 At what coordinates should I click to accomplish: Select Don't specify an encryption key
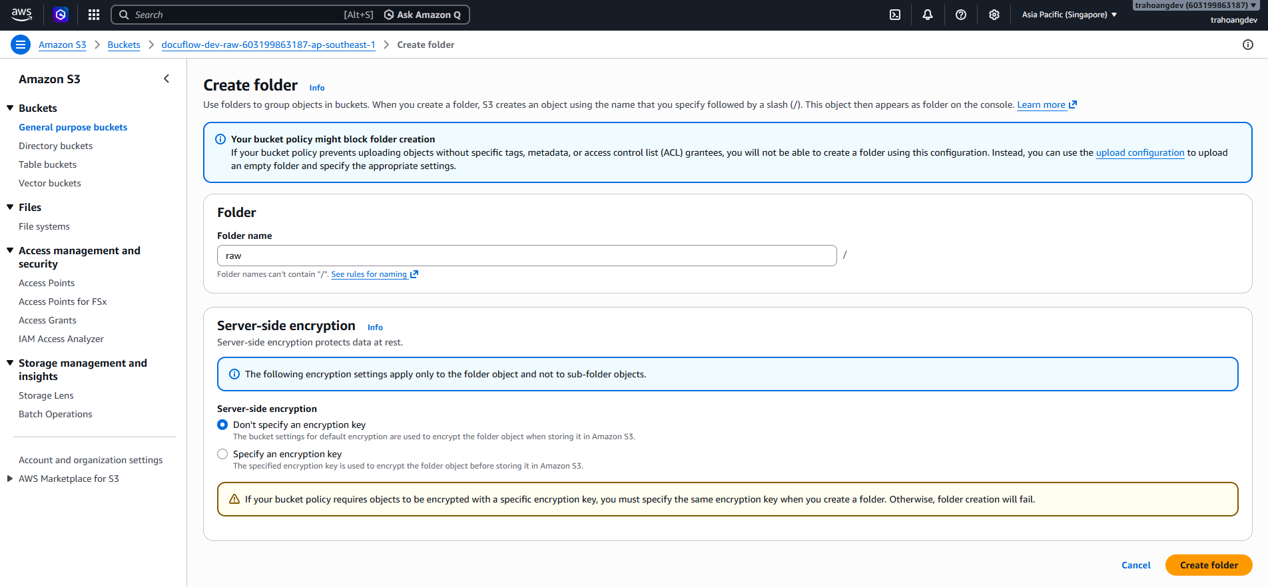222,425
